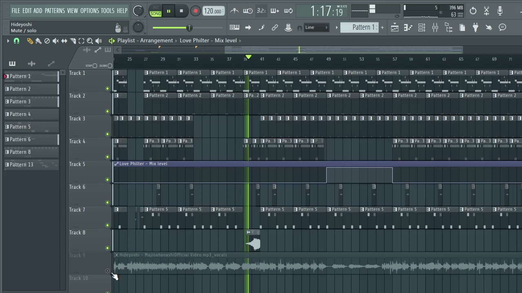Toggle the playlist magnet snap icon
Viewport: 522px width, 293px height.
[16, 41]
